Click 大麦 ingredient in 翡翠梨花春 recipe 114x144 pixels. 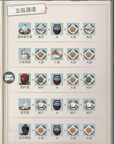73,29
